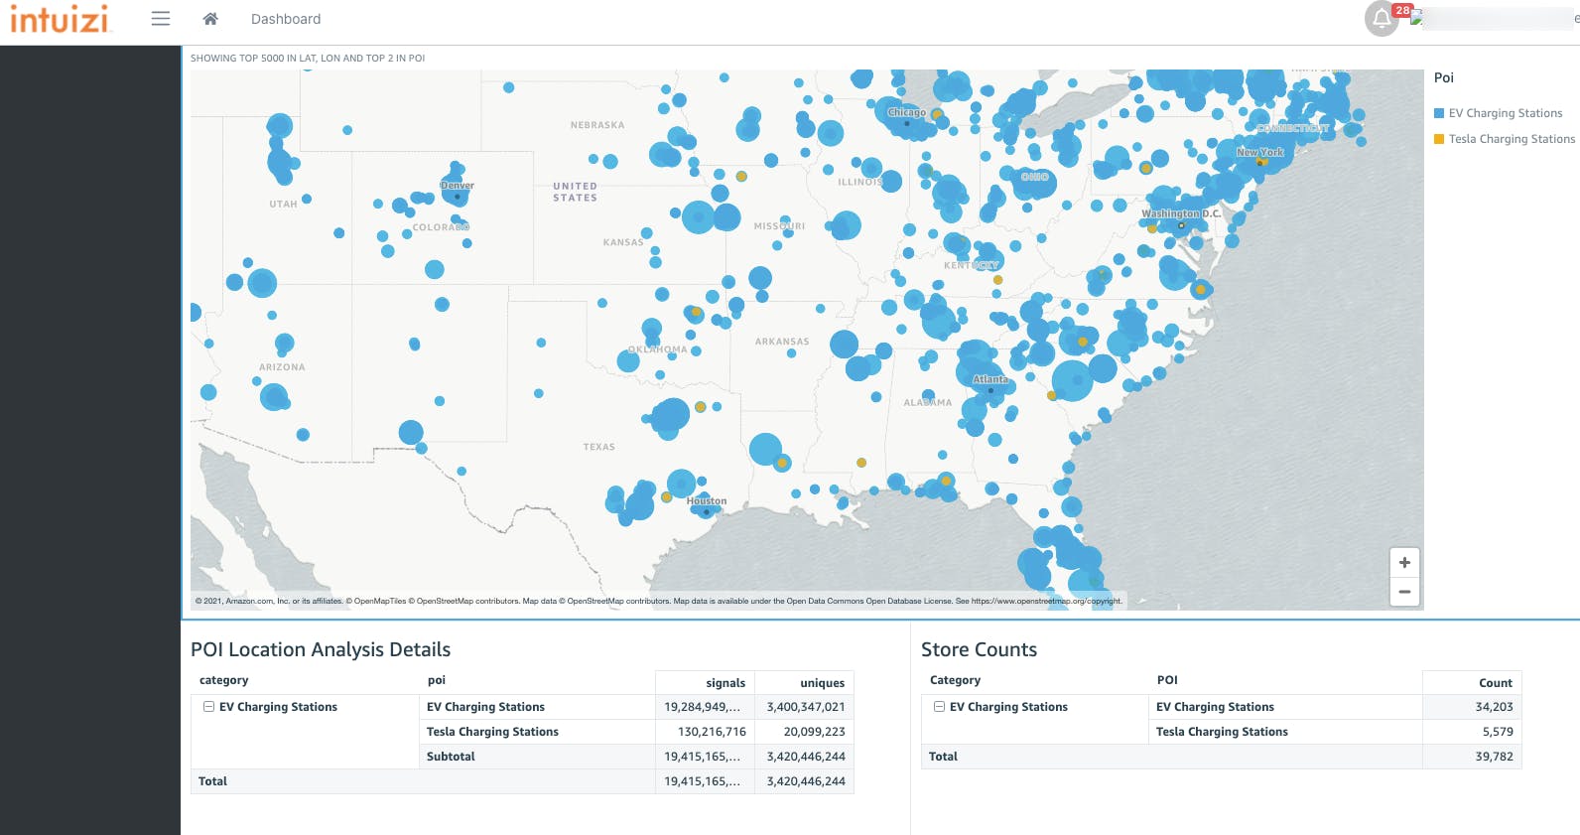Collapse EV Charging Stations row in POI details
Viewport: 1580px width, 835px height.
pos(208,707)
